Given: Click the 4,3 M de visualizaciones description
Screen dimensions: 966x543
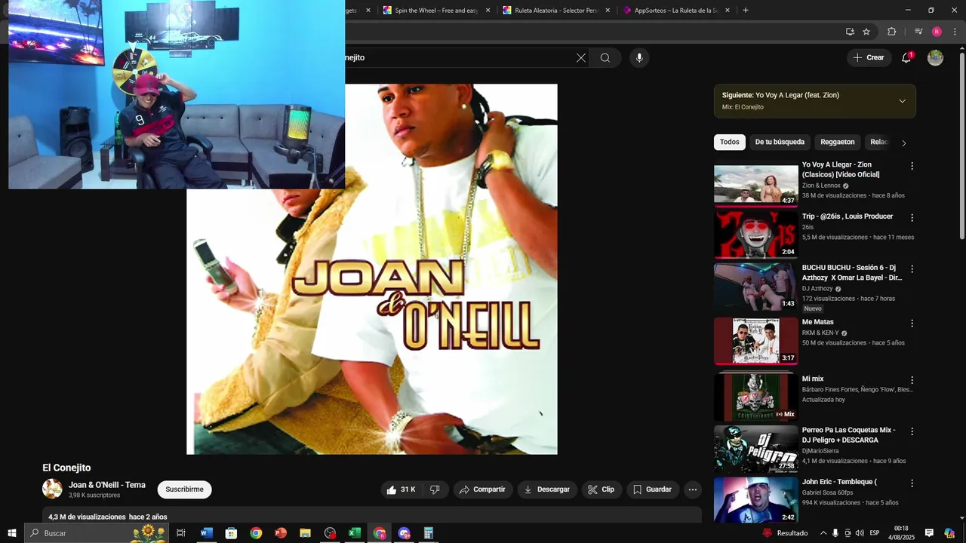Looking at the screenshot, I should coord(87,517).
